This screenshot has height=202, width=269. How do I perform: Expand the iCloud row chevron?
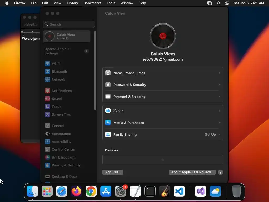pos(219,111)
